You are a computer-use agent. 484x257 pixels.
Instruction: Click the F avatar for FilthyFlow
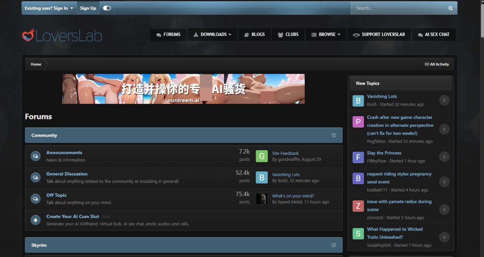(x=358, y=157)
